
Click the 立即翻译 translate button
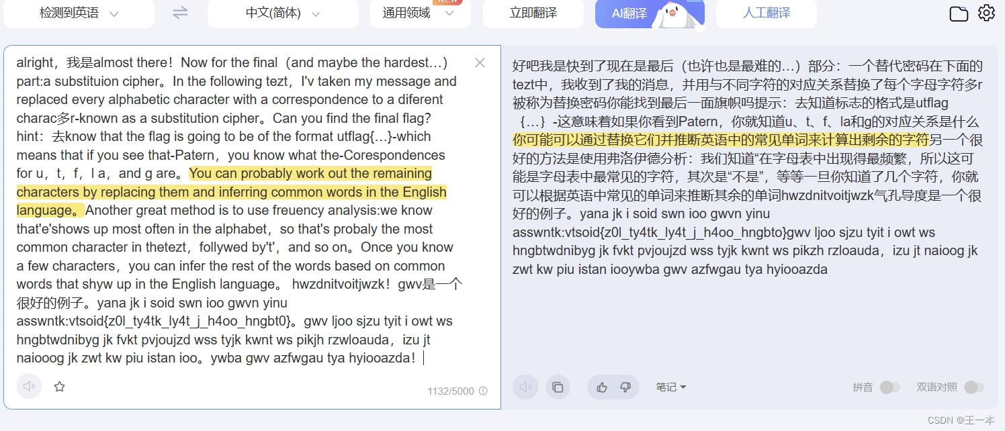click(x=533, y=13)
